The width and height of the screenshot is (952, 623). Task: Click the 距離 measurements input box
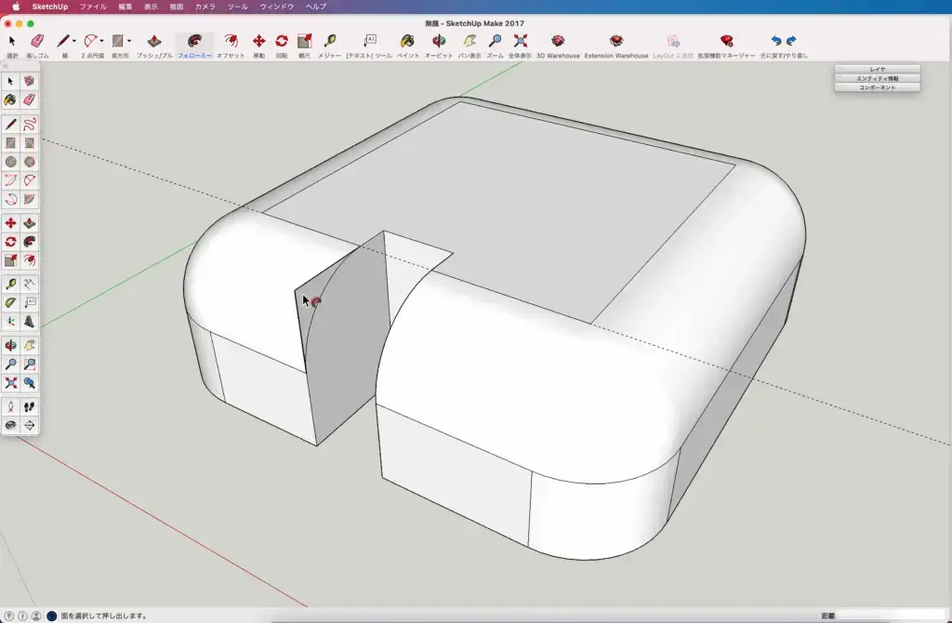click(x=892, y=616)
